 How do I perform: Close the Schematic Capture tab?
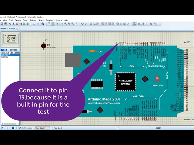[x=17, y=29]
